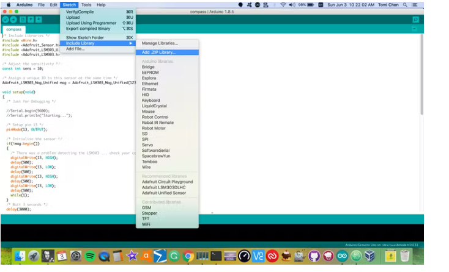Click the Verify checkmark toolbar button

tap(6, 20)
